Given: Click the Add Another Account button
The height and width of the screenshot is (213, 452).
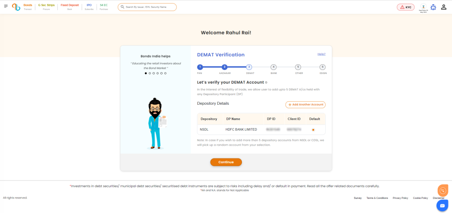Looking at the screenshot, I should [x=305, y=105].
